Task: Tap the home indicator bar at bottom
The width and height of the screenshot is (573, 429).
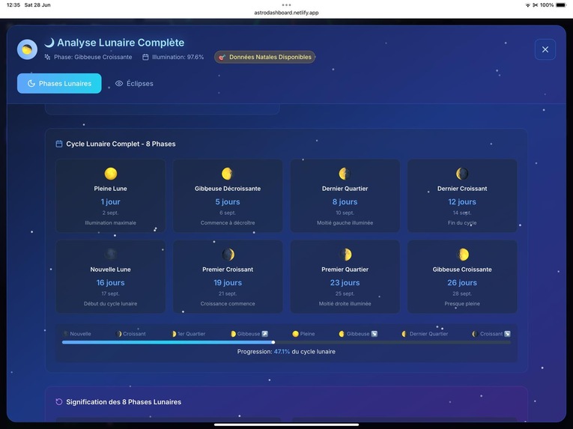Action: click(x=286, y=425)
